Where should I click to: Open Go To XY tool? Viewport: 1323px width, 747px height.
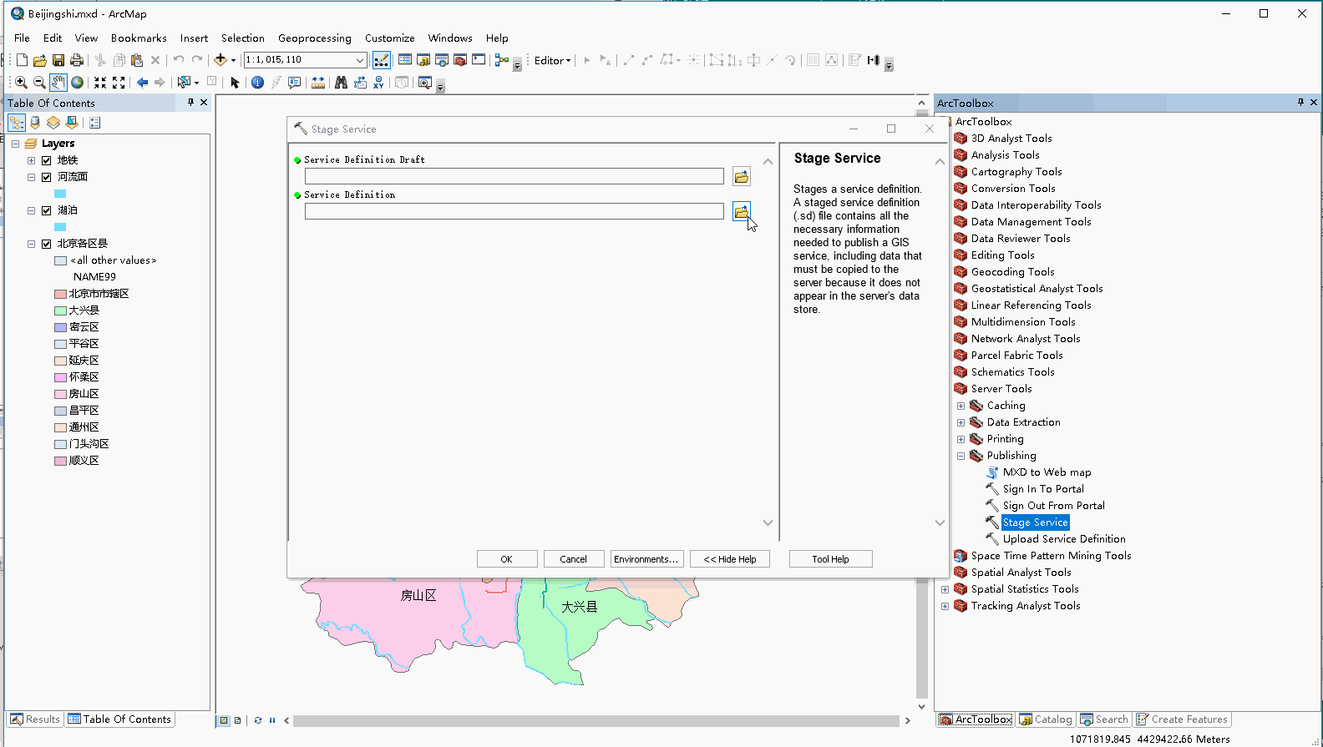click(379, 83)
